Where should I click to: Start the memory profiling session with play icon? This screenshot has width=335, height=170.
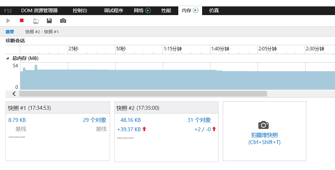pos(8,21)
